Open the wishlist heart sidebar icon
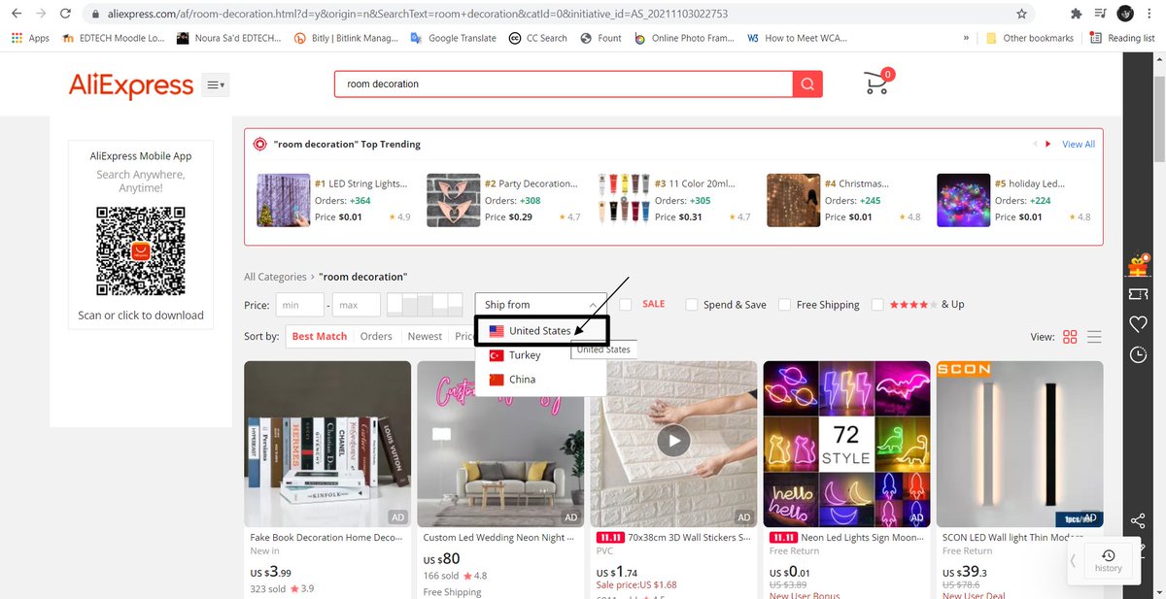Viewport: 1166px width, 599px height. pyautogui.click(x=1138, y=324)
